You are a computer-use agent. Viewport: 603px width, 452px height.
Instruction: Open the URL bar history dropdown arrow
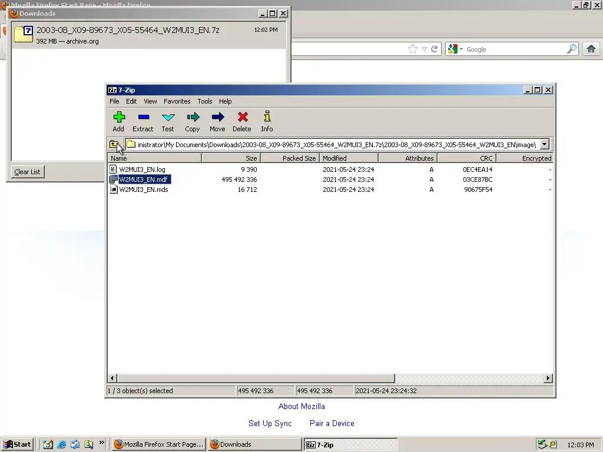coord(424,49)
